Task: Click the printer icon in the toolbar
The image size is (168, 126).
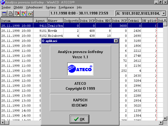Action: [10, 14]
